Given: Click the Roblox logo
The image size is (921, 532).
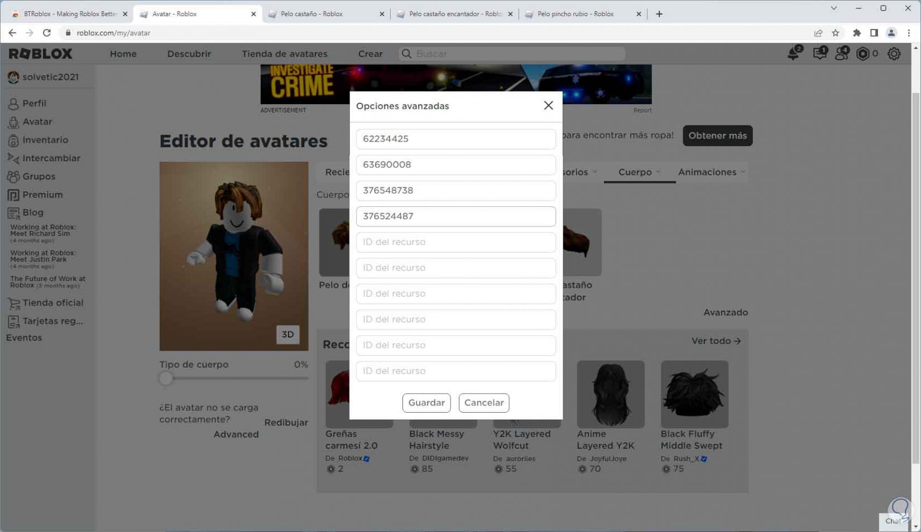Looking at the screenshot, I should tap(41, 54).
